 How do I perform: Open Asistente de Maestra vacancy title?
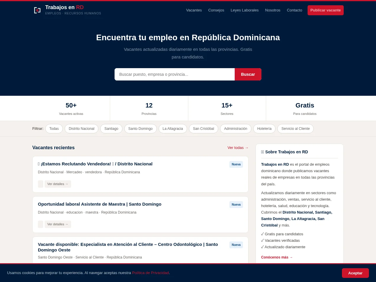[100, 204]
